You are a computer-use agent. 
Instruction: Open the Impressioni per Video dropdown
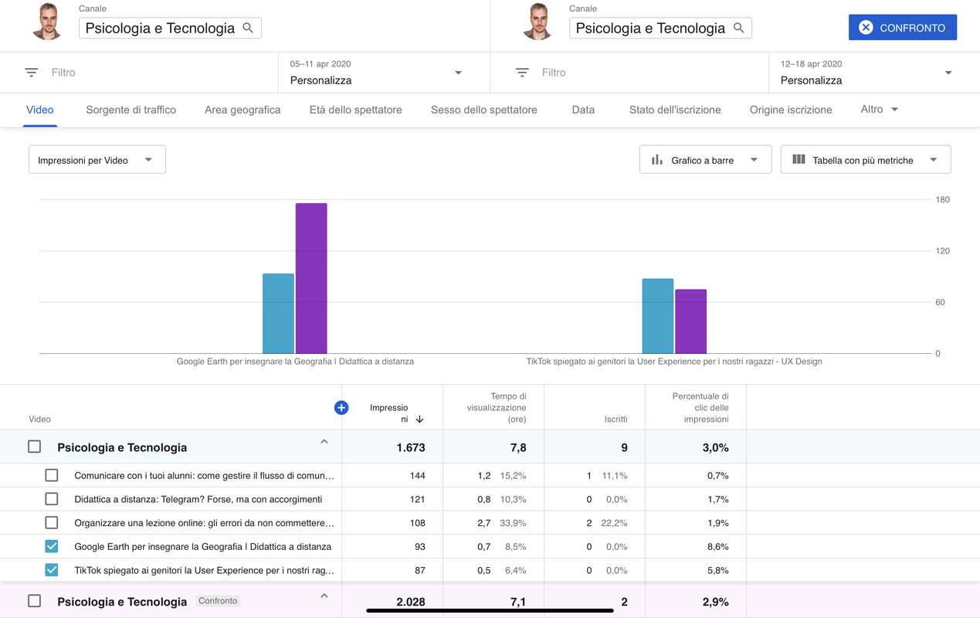(97, 160)
